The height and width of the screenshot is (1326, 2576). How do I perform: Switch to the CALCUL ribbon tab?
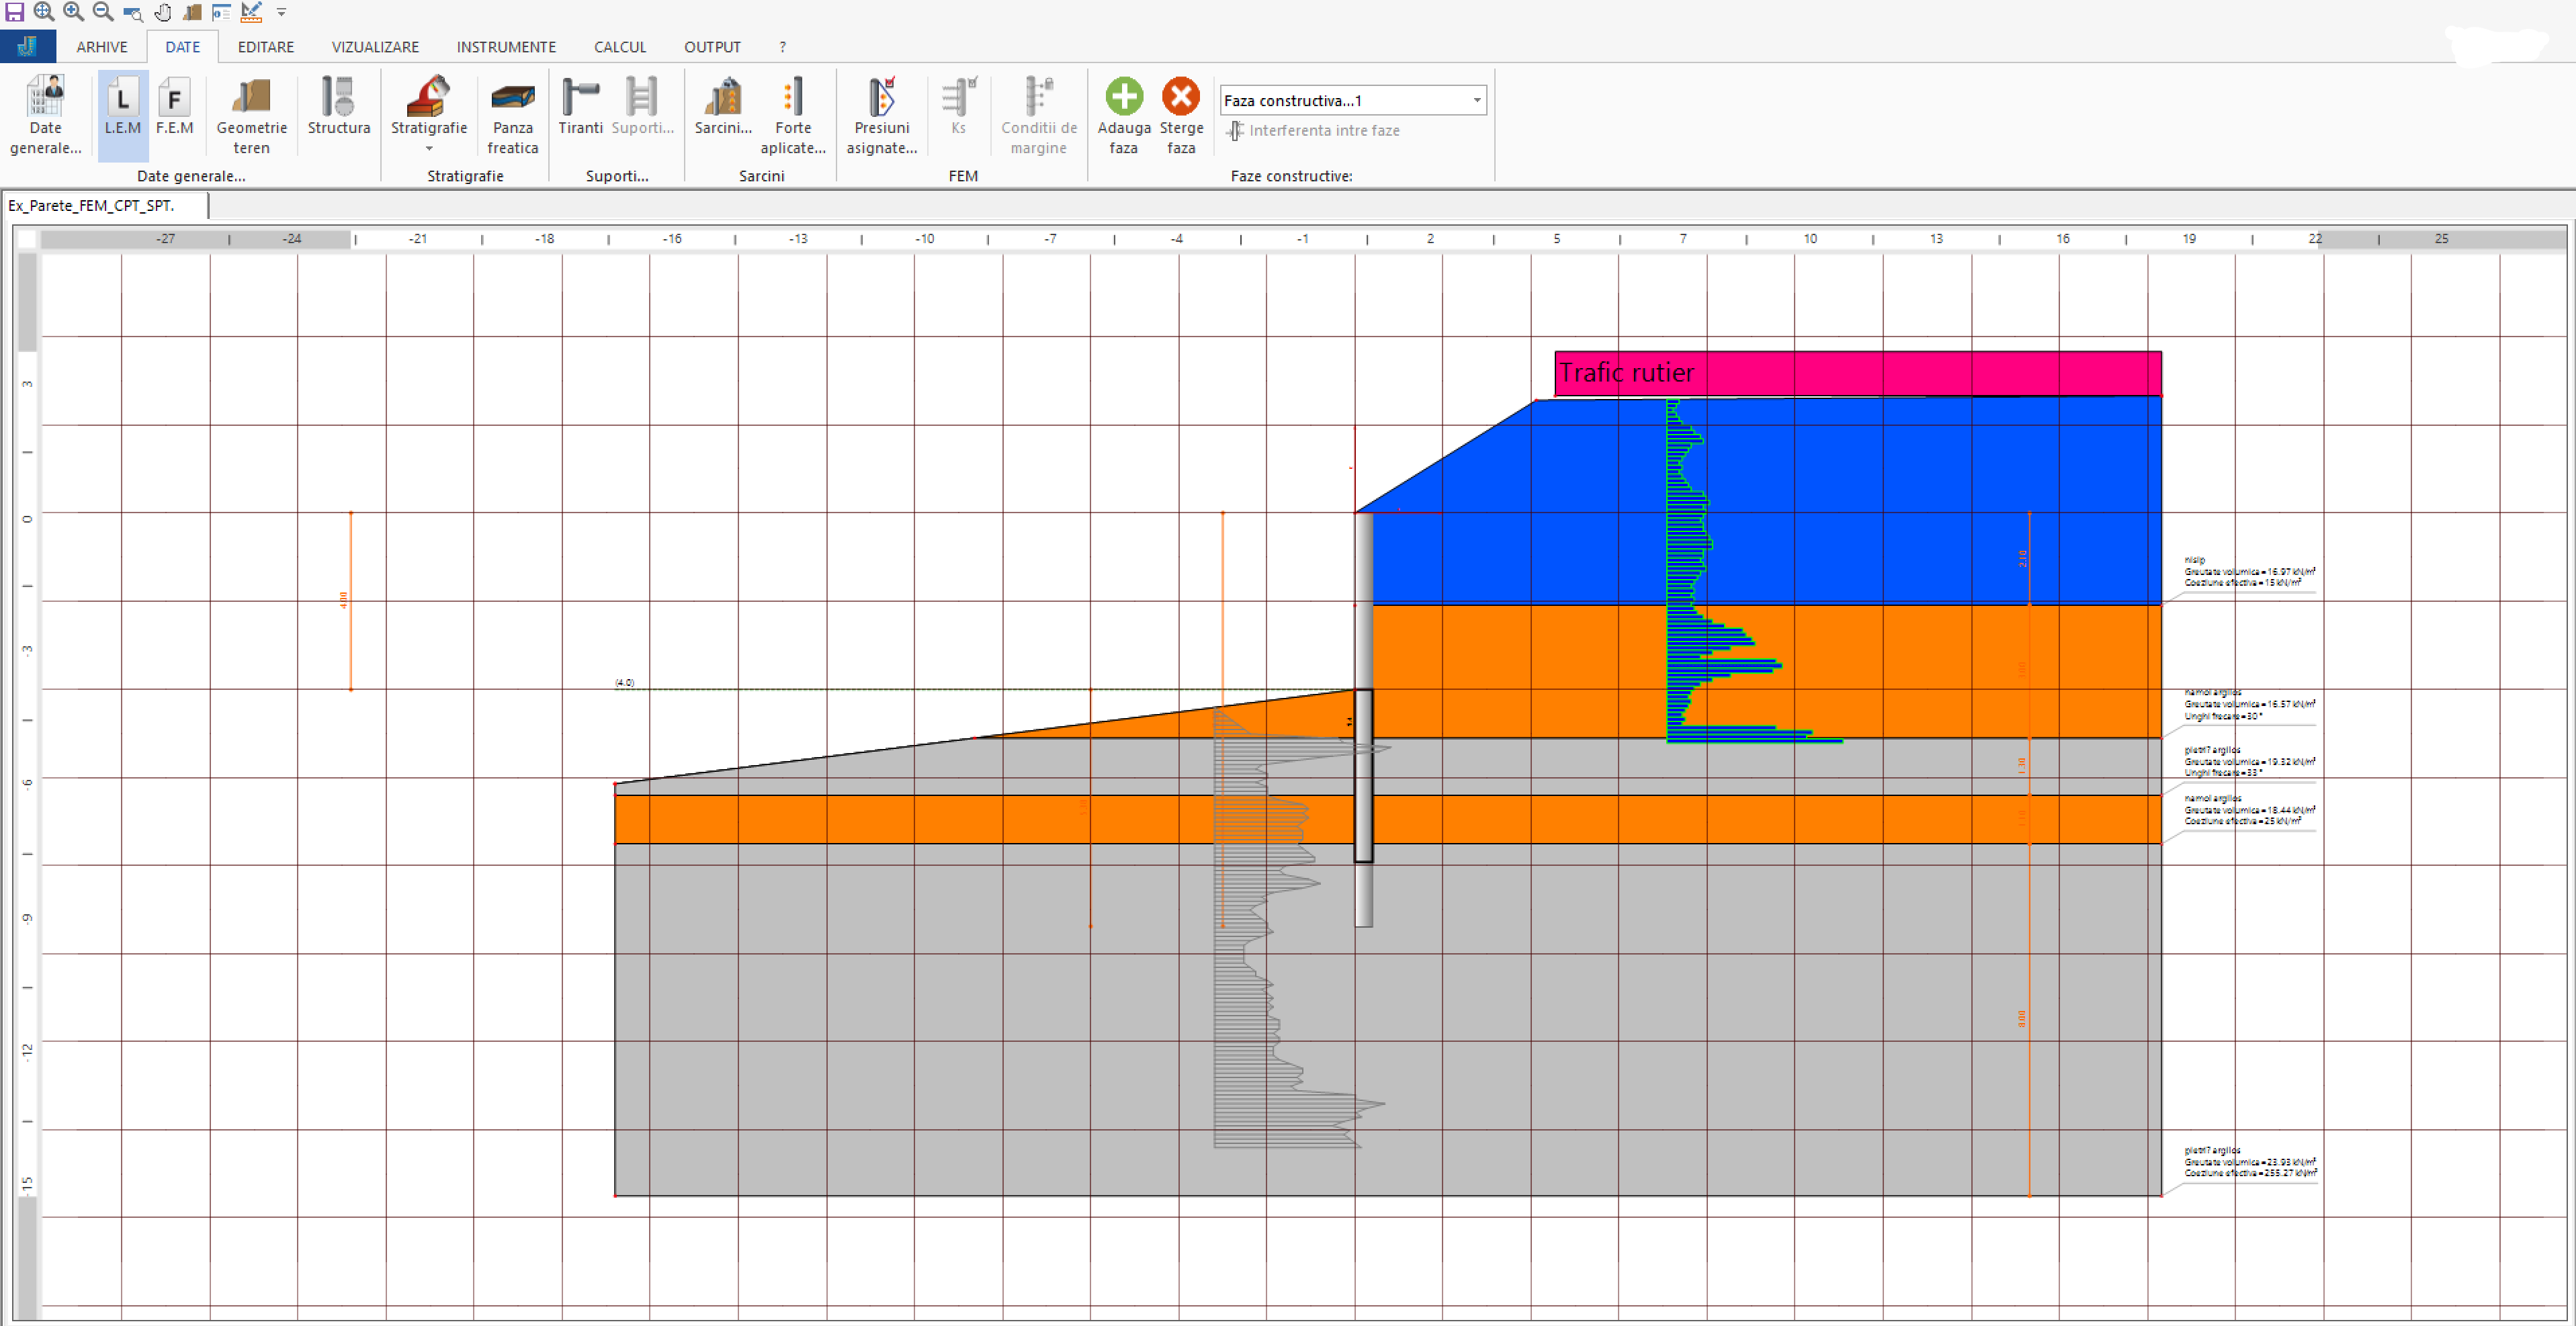click(x=619, y=47)
